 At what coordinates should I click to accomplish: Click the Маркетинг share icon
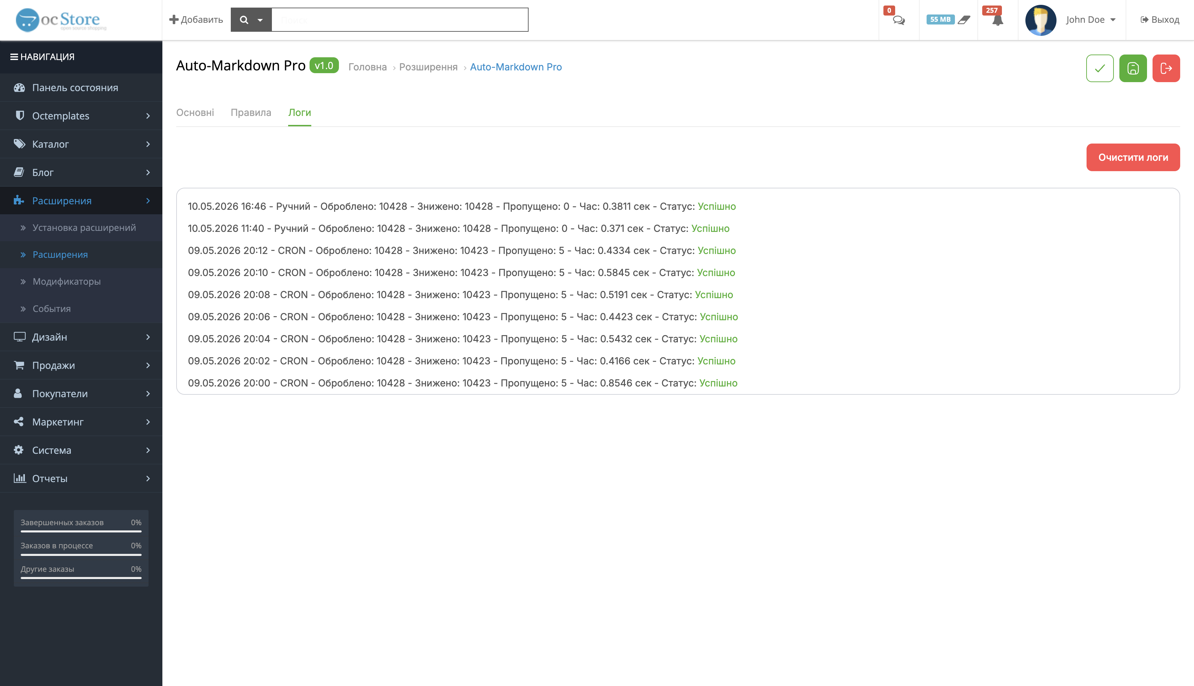coord(18,422)
